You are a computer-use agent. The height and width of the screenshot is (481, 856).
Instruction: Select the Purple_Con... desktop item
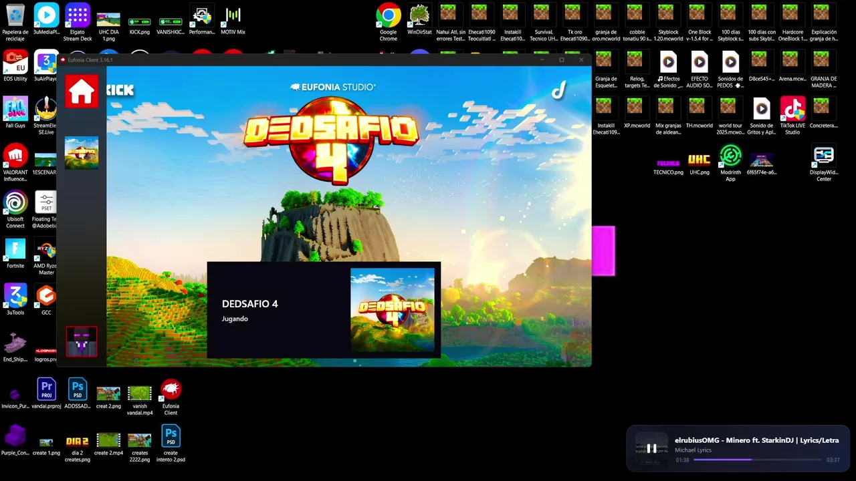[x=15, y=440]
